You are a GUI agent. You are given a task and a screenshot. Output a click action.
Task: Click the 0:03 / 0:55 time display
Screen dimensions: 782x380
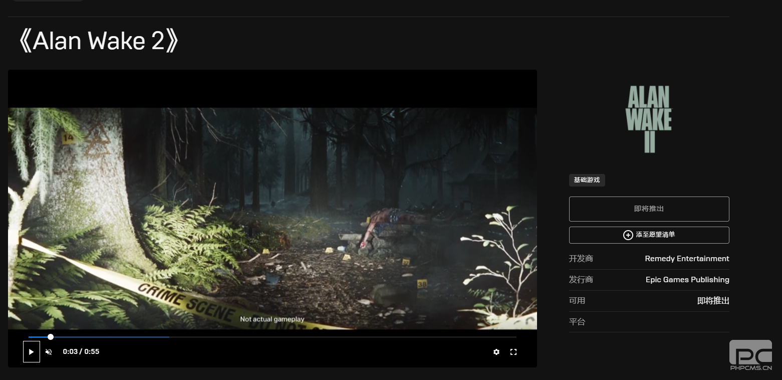pos(81,352)
